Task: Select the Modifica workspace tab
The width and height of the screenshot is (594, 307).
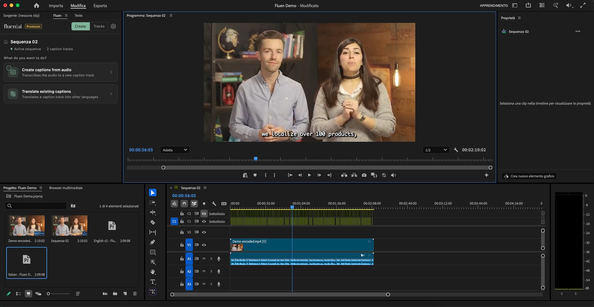Action: [78, 6]
